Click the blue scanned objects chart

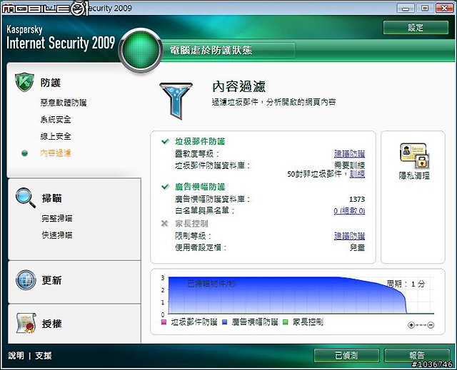point(287,295)
